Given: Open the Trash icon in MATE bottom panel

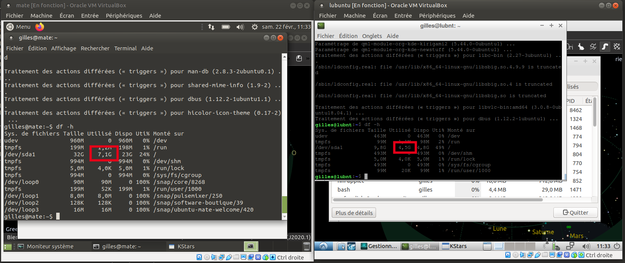Looking at the screenshot, I should tap(306, 246).
